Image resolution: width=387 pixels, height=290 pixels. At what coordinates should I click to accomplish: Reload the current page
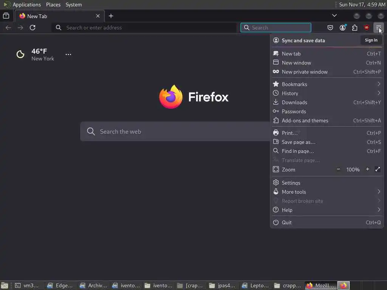click(33, 28)
